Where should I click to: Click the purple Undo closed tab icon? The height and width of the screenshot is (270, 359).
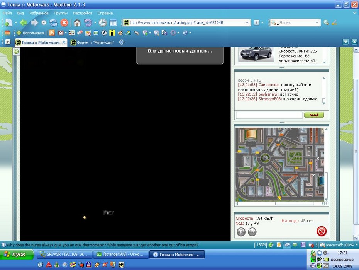88,22
